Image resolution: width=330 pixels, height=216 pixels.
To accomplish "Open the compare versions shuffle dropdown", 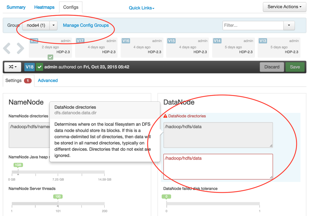I will [x=13, y=67].
